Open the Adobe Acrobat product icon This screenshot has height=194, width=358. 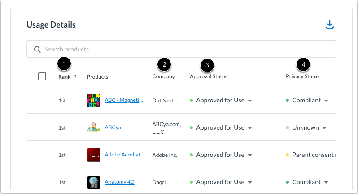click(x=94, y=155)
